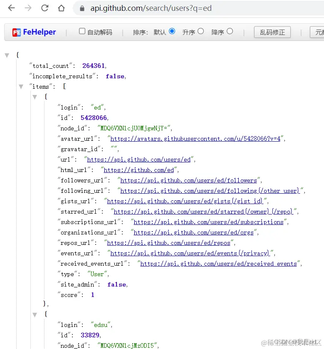Click the padlock site info icon
The height and width of the screenshot is (349, 324).
[82, 8]
